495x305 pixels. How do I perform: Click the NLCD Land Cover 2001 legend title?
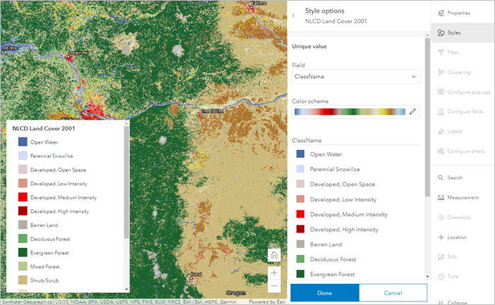click(44, 128)
